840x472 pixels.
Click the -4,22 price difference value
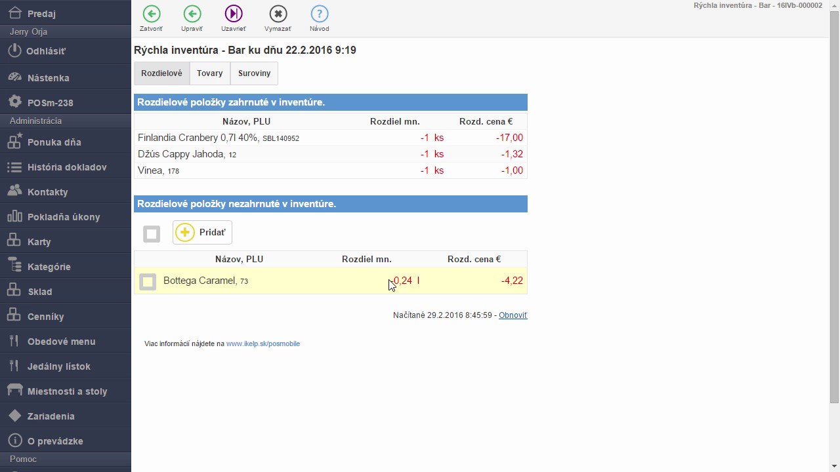click(x=512, y=281)
